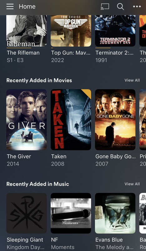146x251 pixels.
Task: Open The Giver movie poster
Action: click(x=27, y=120)
